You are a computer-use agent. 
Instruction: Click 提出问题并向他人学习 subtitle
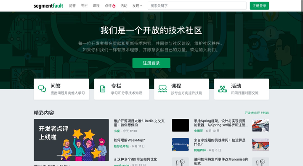tap(68, 93)
